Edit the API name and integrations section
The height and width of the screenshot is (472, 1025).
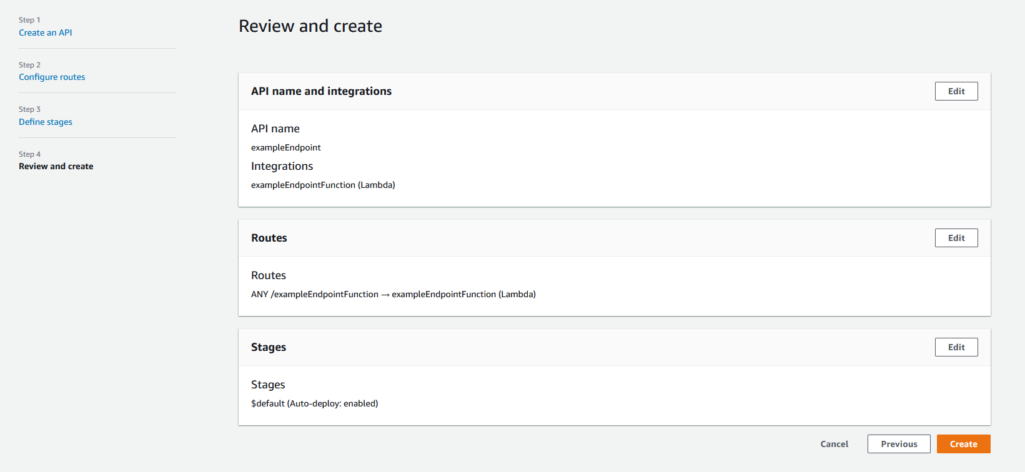click(956, 91)
